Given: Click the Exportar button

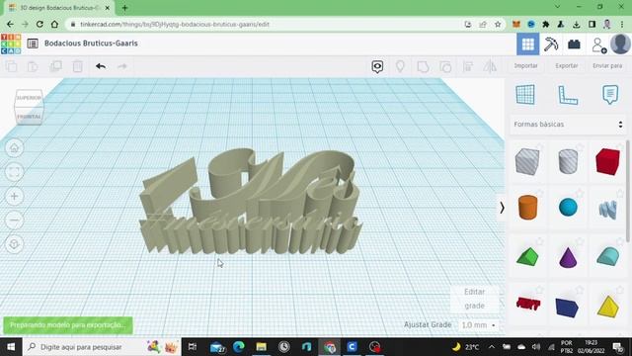Looking at the screenshot, I should click(x=566, y=66).
